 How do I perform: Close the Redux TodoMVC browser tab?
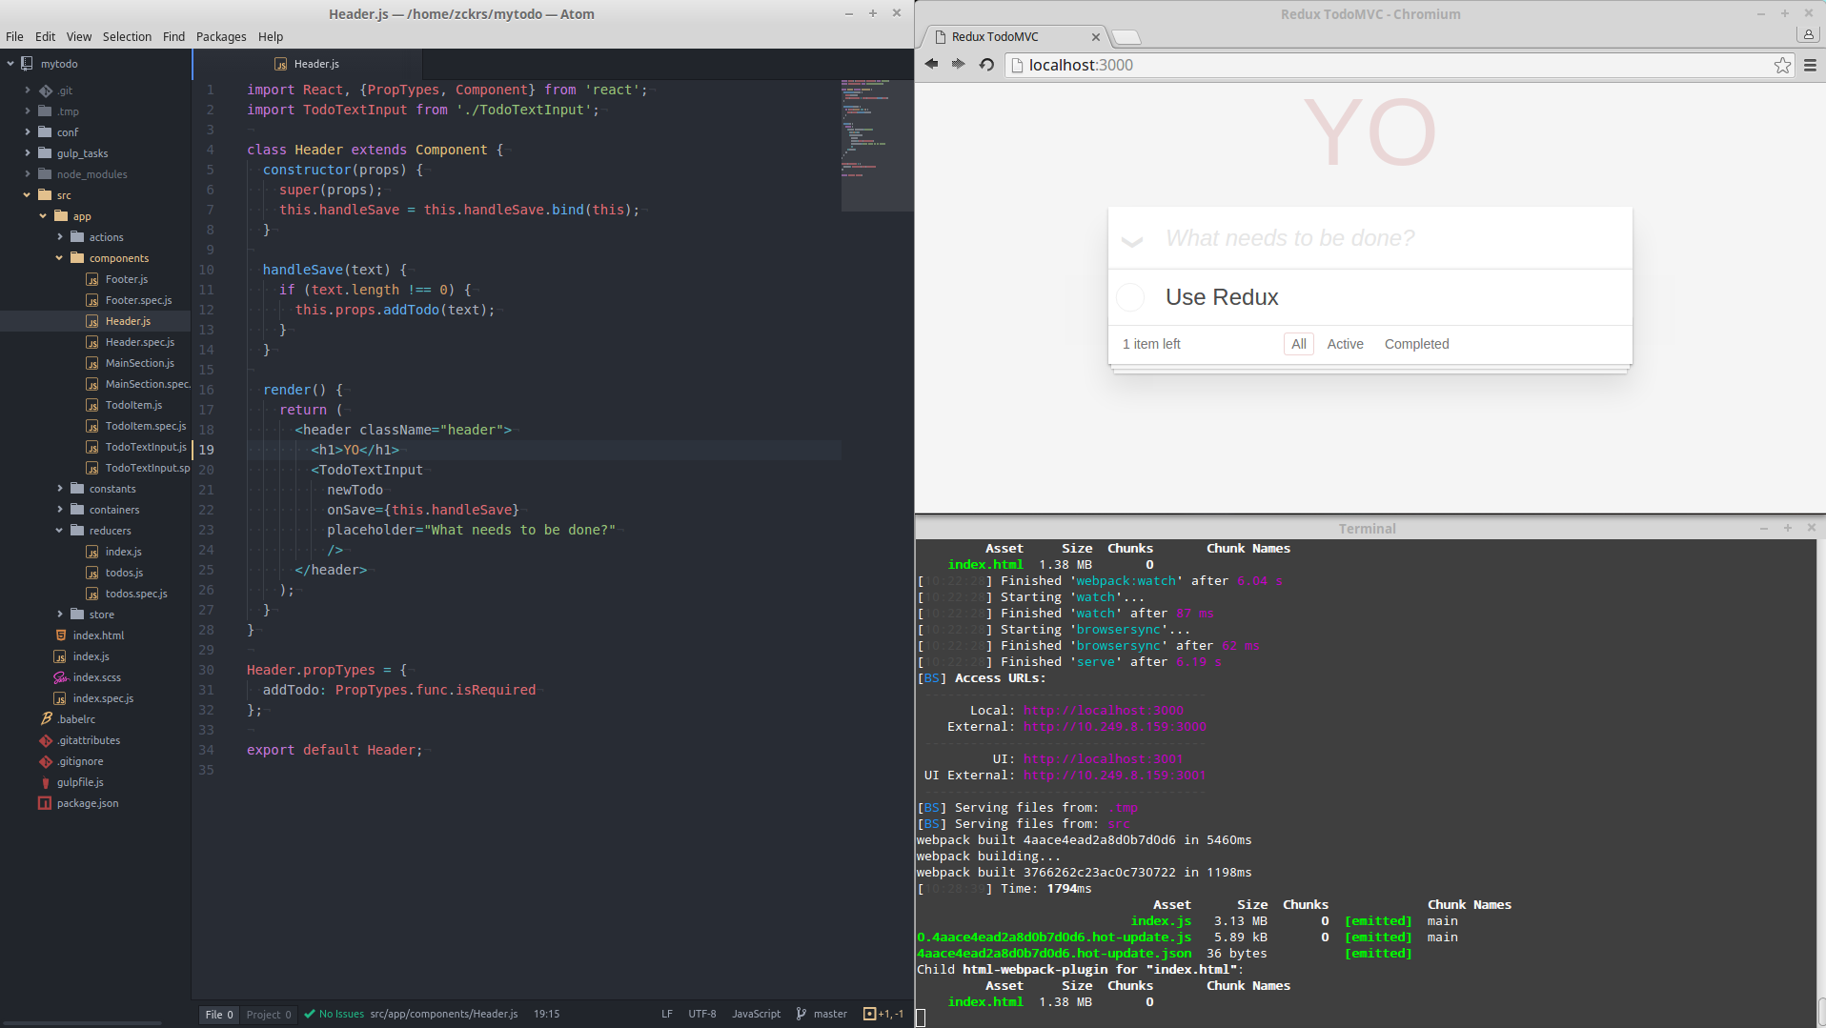coord(1095,37)
